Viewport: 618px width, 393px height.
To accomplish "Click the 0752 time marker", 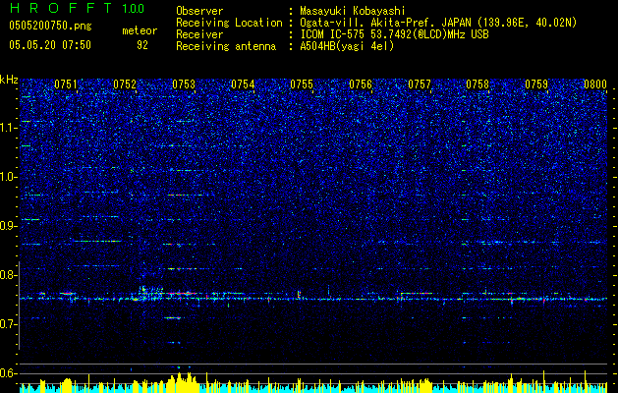I will (x=125, y=84).
